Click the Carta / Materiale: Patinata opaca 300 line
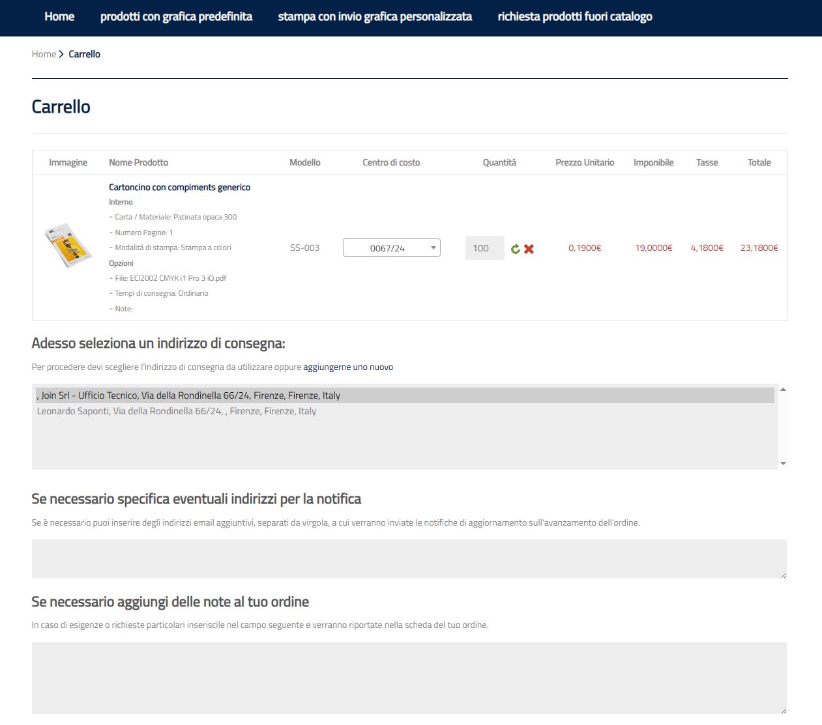 tap(173, 217)
